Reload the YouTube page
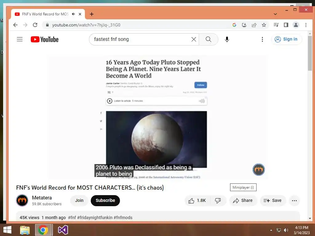 [35, 25]
